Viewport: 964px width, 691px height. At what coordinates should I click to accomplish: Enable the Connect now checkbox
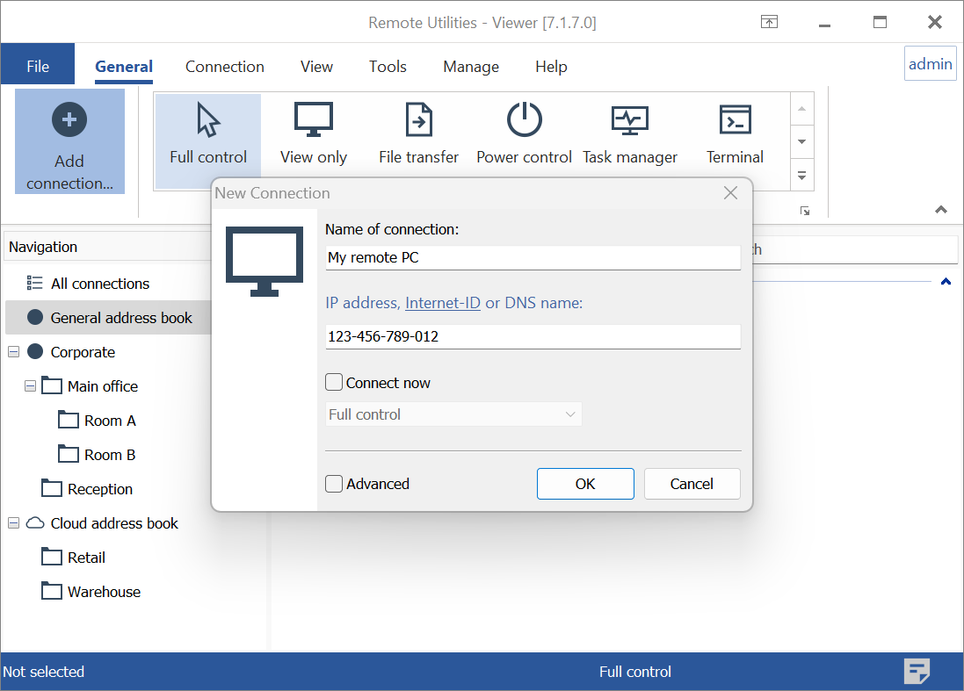334,383
